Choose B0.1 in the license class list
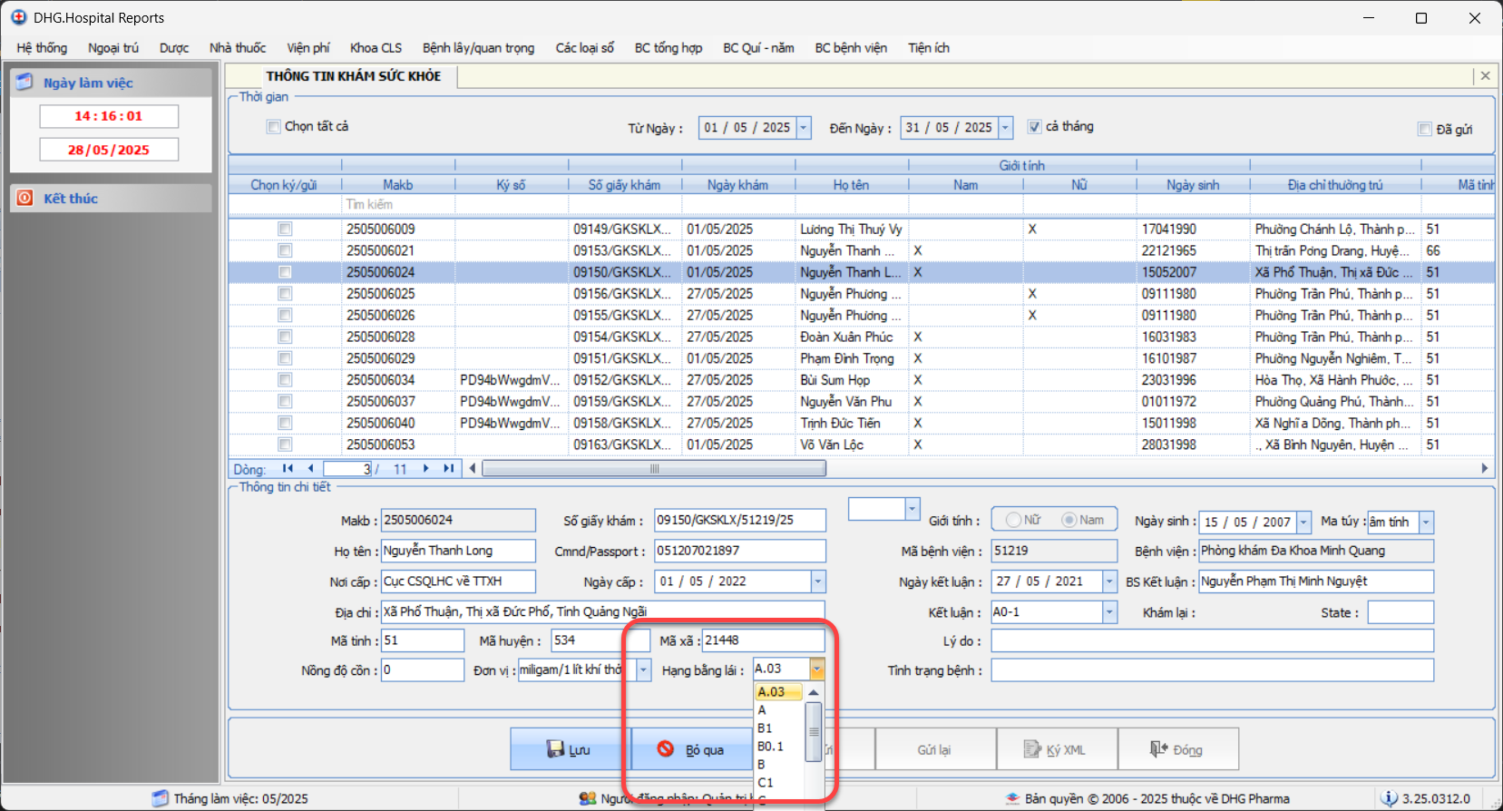This screenshot has height=811, width=1503. [779, 747]
